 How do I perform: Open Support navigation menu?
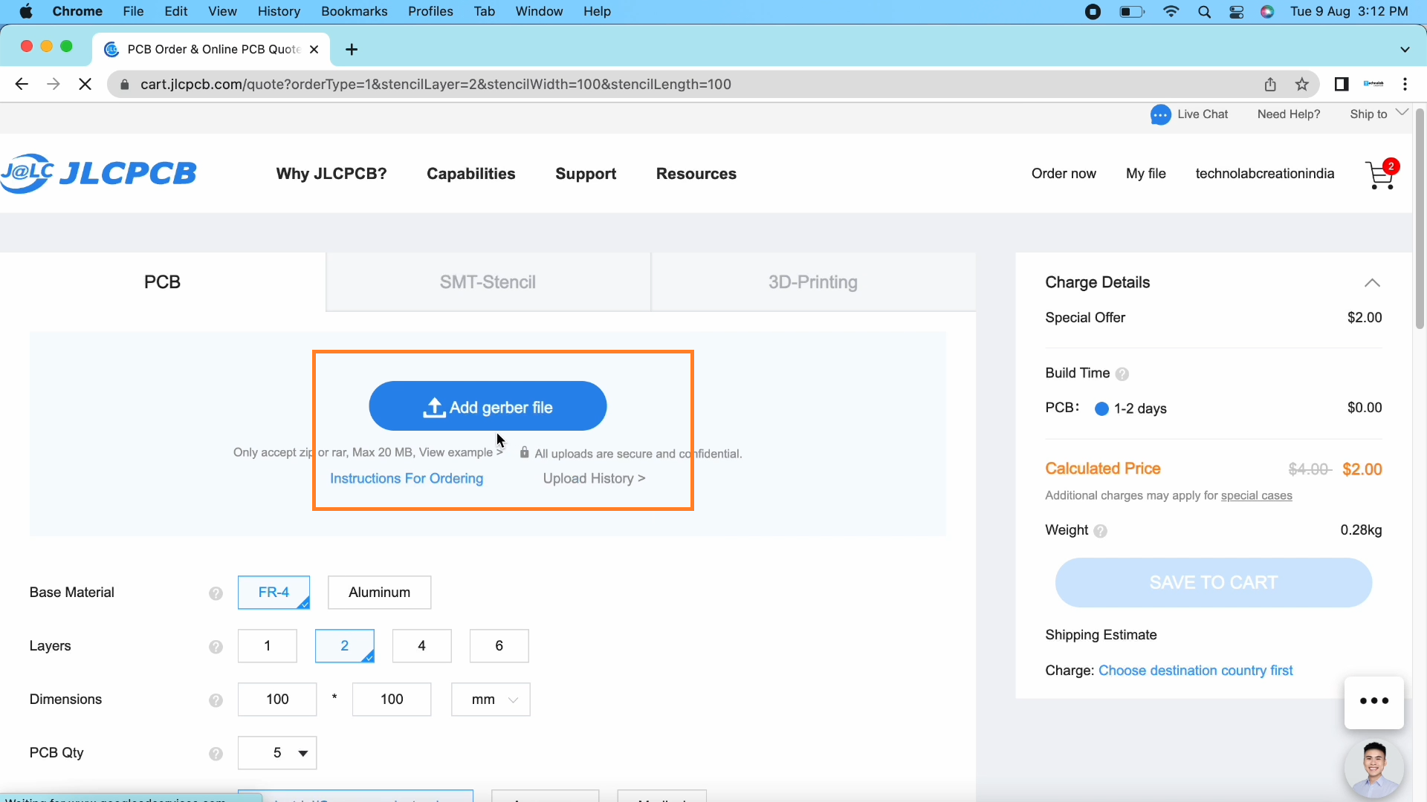586,174
